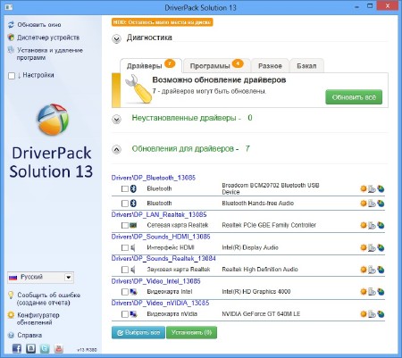The image size is (402, 358).
Task: Open the Диспетчер устройств link
Action: [x=48, y=37]
